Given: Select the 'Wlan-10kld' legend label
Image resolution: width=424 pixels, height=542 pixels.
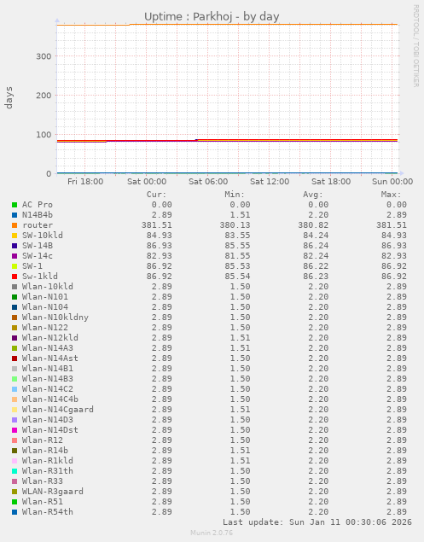Looking at the screenshot, I should (x=48, y=287).
